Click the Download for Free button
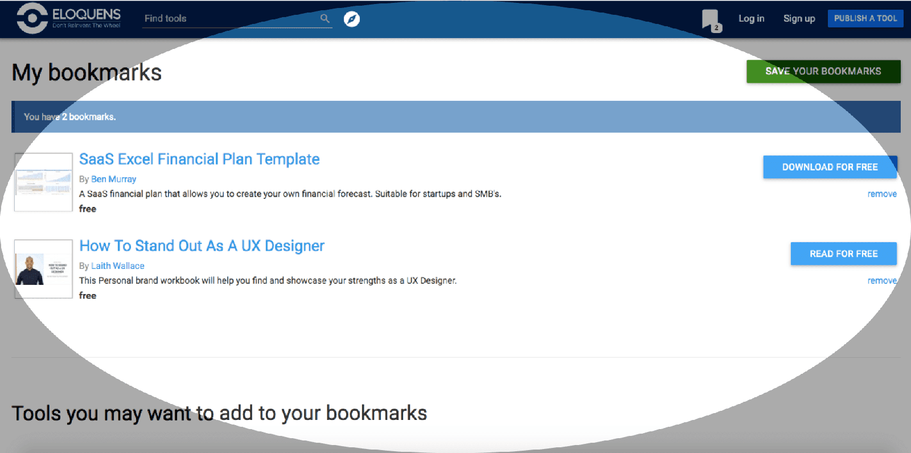The height and width of the screenshot is (453, 911). point(830,167)
